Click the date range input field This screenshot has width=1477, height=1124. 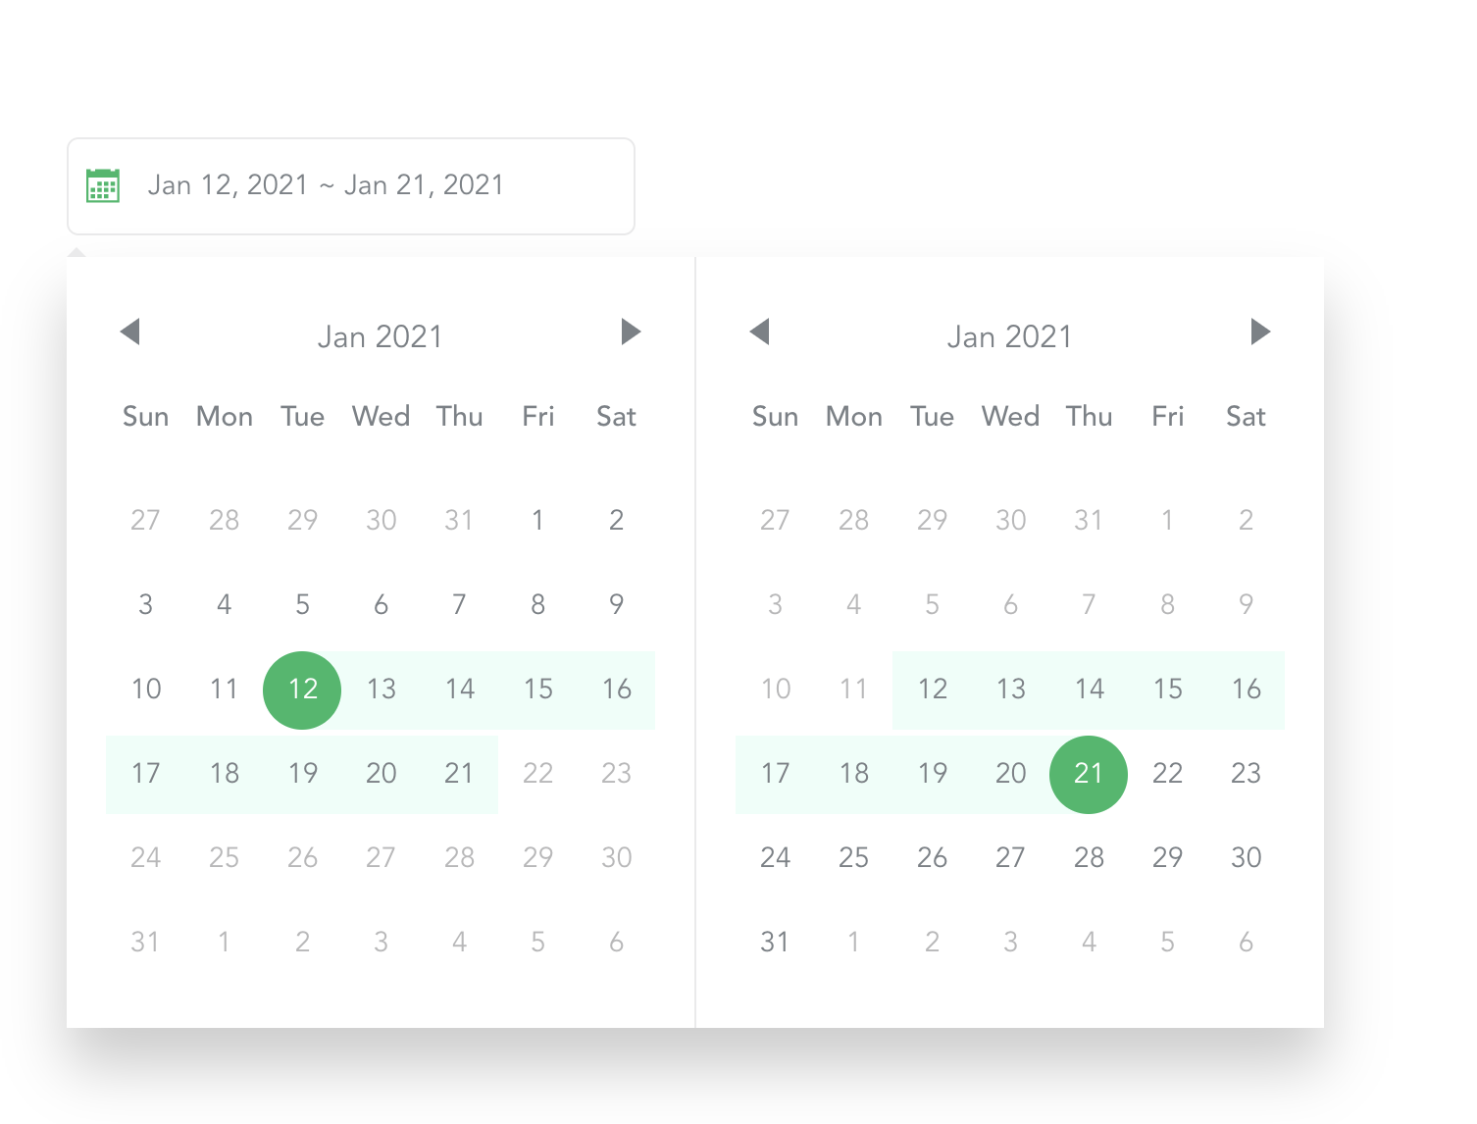[351, 186]
